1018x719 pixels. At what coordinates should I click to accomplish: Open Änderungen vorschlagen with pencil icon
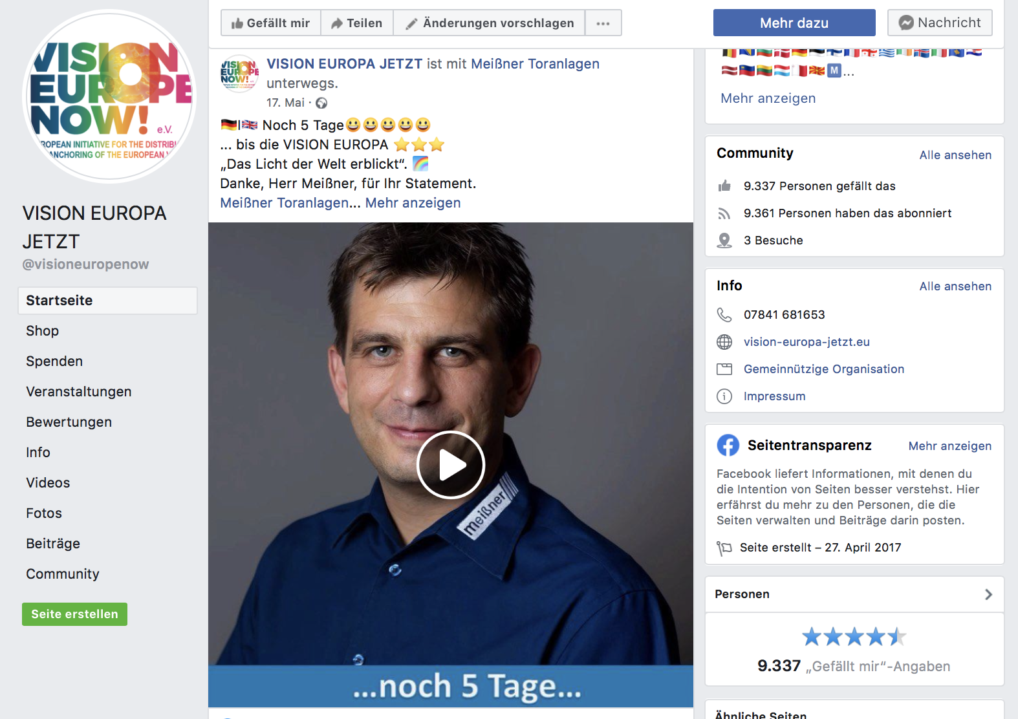tap(489, 23)
